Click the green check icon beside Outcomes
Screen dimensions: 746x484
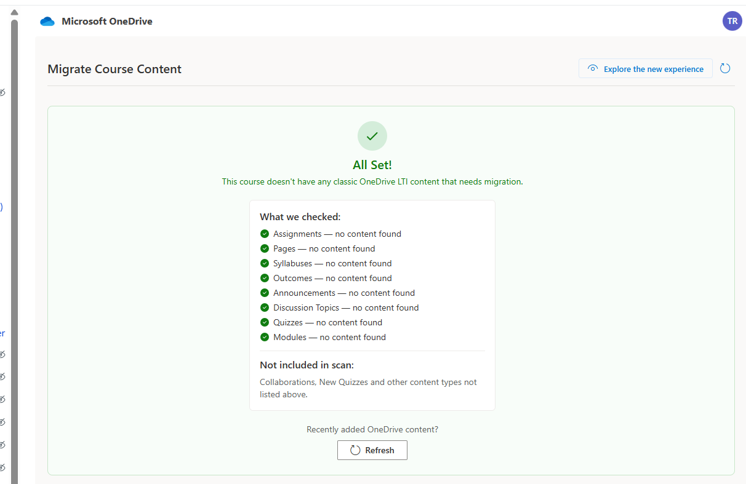(265, 278)
